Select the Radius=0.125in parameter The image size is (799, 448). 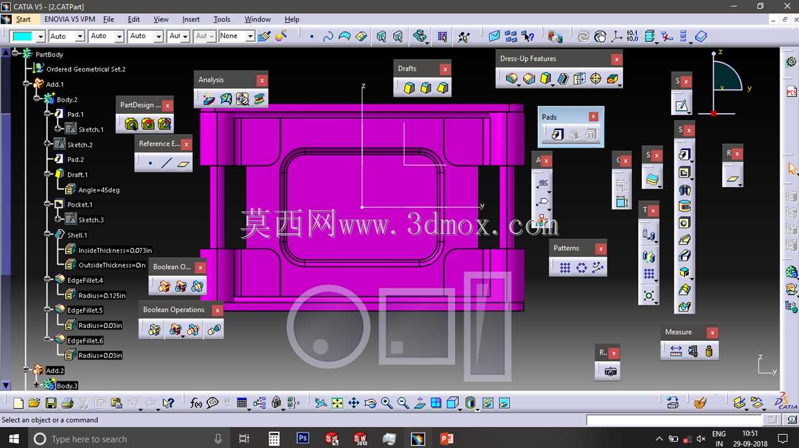[101, 295]
